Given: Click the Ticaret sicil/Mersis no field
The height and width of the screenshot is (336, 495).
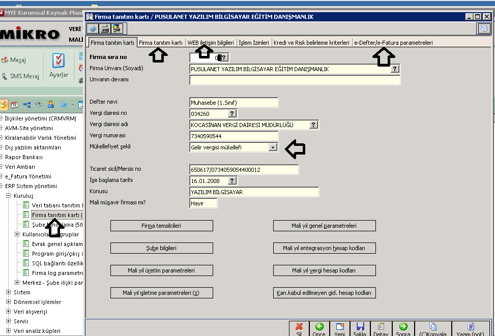Looking at the screenshot, I should (x=244, y=170).
